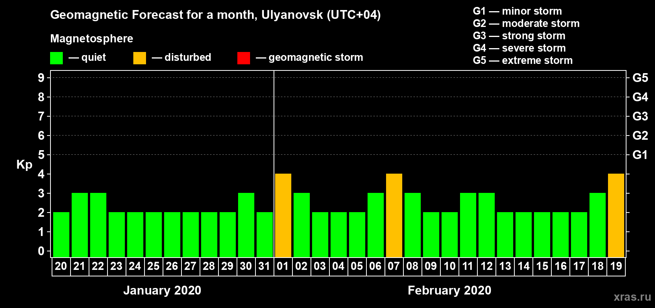Click the orange bar for February 19
The image size is (655, 308).
[616, 216]
